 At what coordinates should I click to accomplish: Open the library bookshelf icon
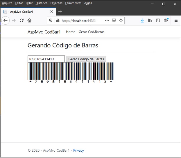(x=150, y=21)
